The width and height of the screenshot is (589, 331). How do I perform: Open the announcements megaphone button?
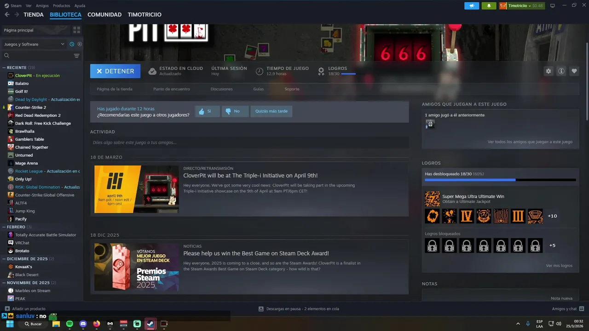(x=472, y=6)
